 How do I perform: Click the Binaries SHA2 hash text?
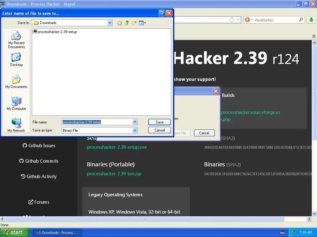(x=258, y=174)
